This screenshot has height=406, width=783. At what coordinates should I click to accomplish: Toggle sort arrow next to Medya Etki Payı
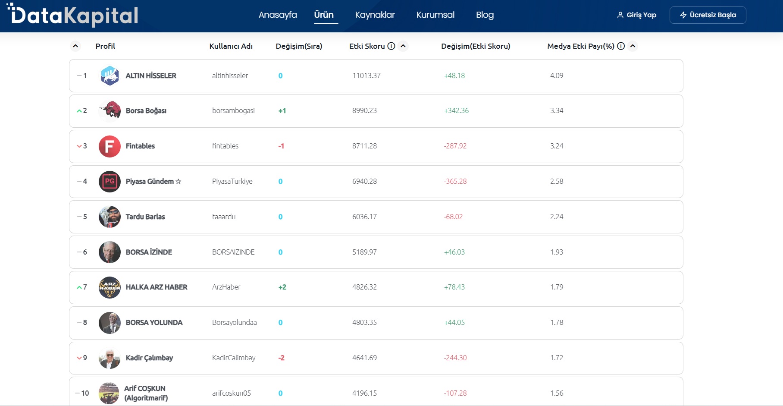(633, 46)
